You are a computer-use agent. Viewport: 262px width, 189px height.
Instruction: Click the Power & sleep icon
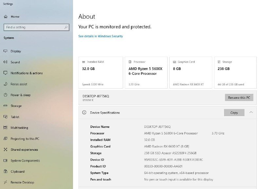click(6, 95)
